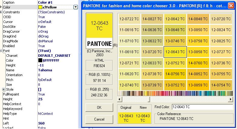Select the 13-0859 TC color swatch
This screenshot has width=237, height=129.
pyautogui.click(x=198, y=85)
